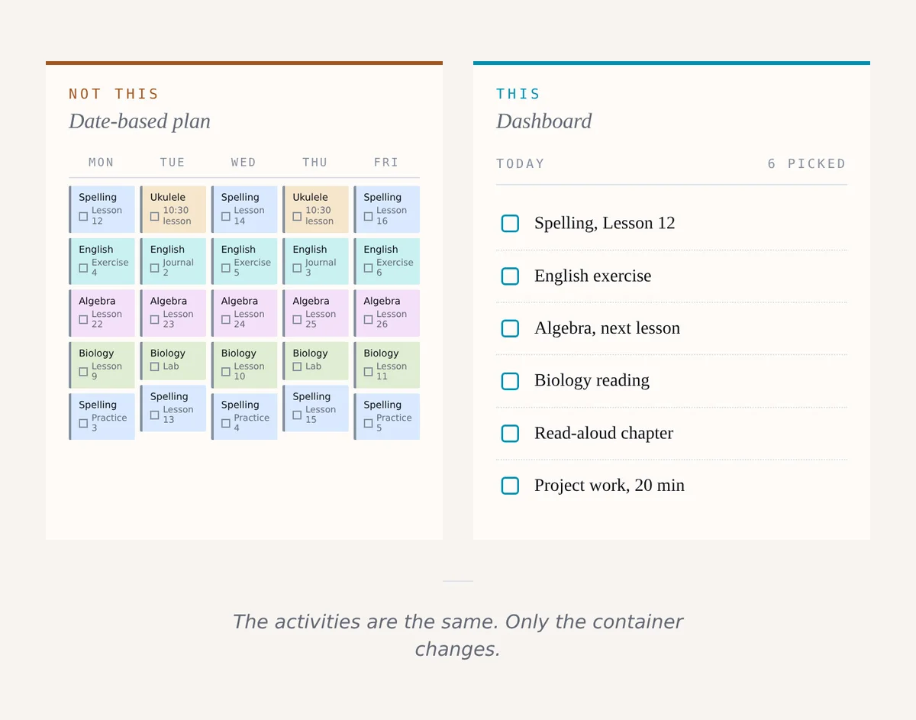Check the Biology Lab box under TUE

[154, 366]
